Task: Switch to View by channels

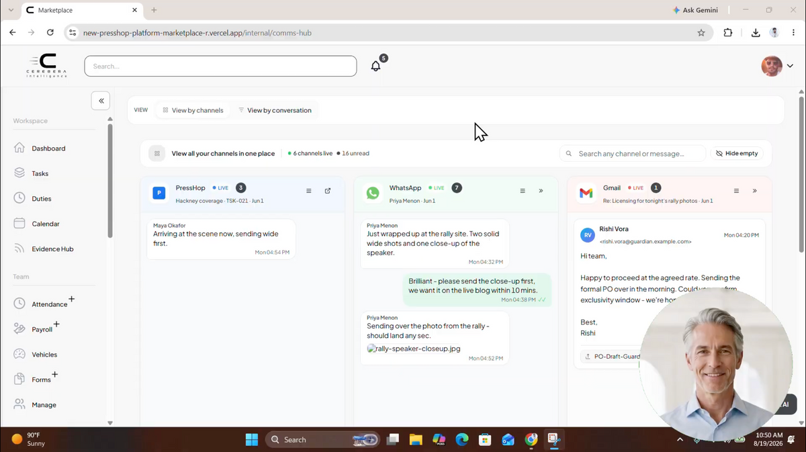Action: point(193,110)
